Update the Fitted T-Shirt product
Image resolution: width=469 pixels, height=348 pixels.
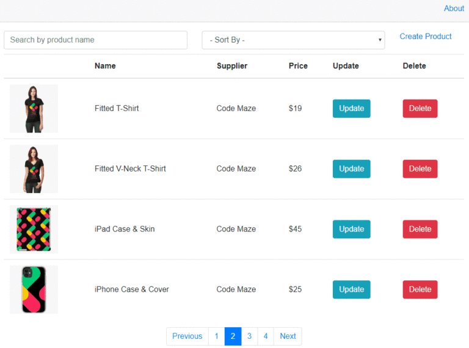pyautogui.click(x=351, y=109)
